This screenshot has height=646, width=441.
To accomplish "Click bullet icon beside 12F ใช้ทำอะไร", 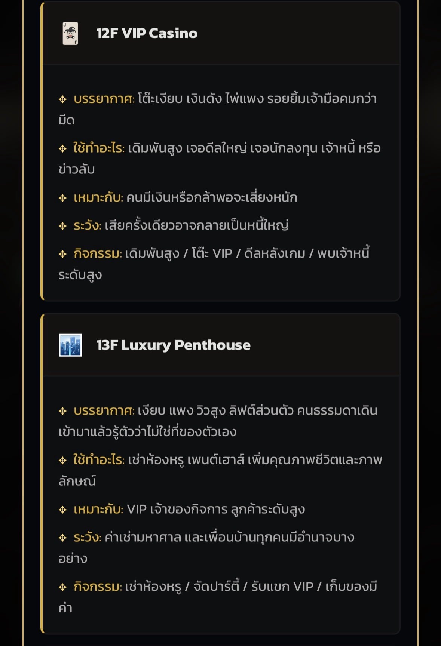I will (x=62, y=149).
